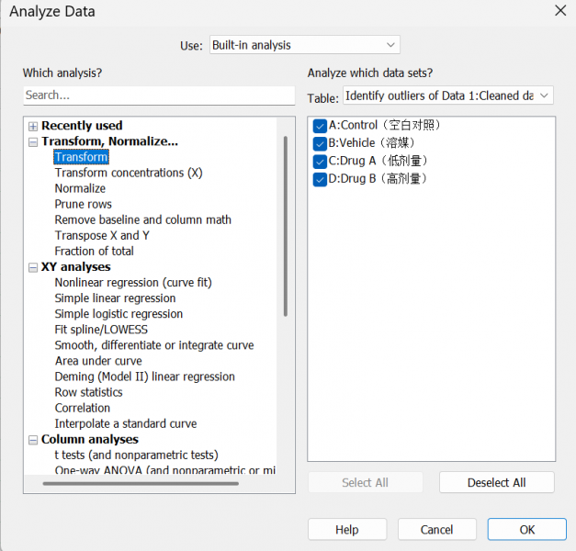Uncheck the C:Drug A data set
The height and width of the screenshot is (551, 576).
click(x=320, y=162)
